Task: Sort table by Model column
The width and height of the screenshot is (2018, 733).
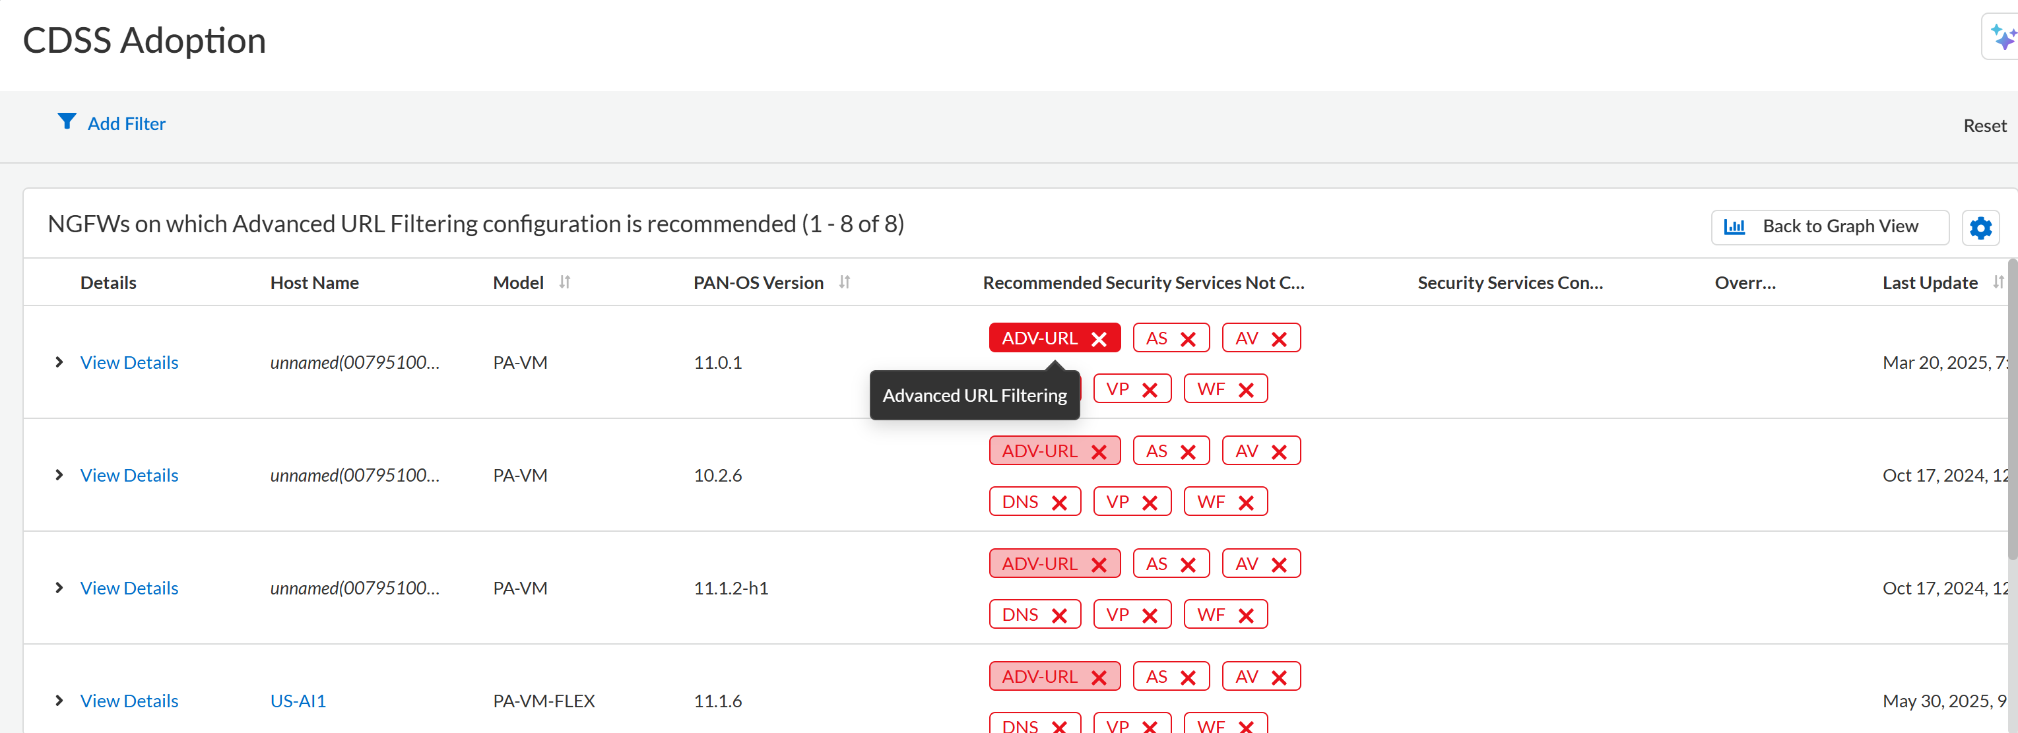Action: pyautogui.click(x=565, y=282)
